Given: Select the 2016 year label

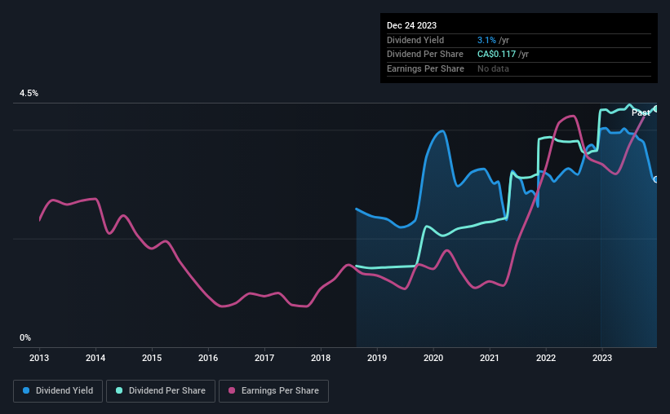Looking at the screenshot, I should 208,358.
